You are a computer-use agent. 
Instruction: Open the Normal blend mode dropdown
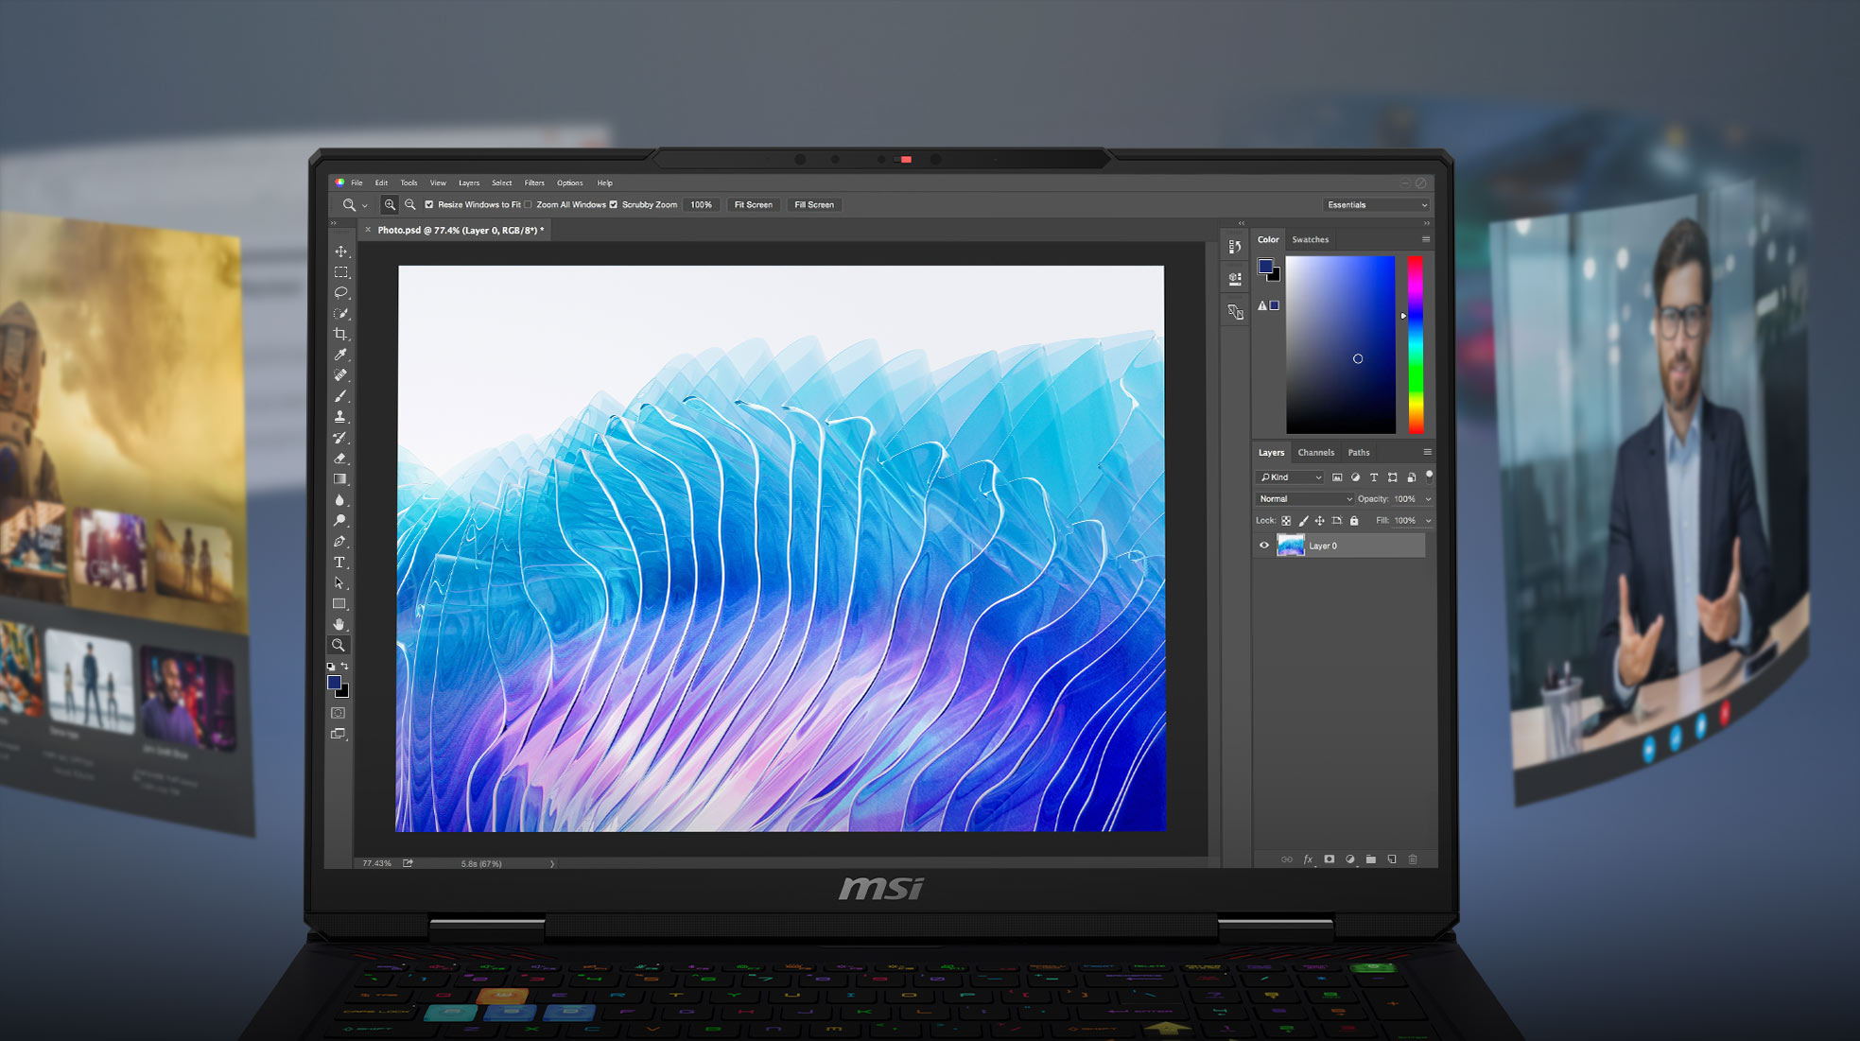coord(1303,498)
